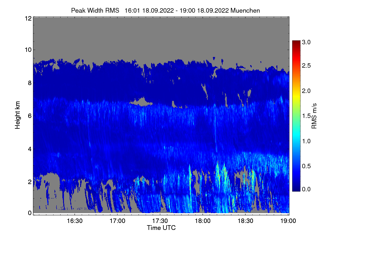This screenshot has width=380, height=253.
Task: Click the '16:01 18.09.2022' start time in title
Action: (149, 10)
